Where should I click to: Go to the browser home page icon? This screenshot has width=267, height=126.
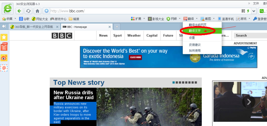37,11
